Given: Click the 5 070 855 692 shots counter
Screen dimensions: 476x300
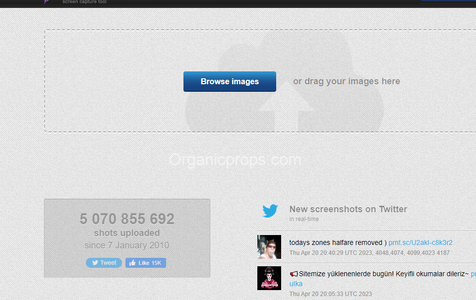Looking at the screenshot, I should 127,219.
